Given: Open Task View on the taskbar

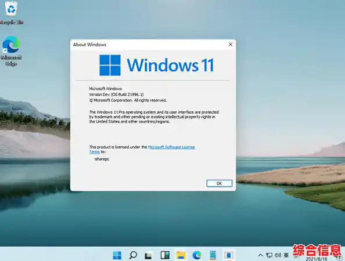Looking at the screenshot, I should [x=149, y=256].
